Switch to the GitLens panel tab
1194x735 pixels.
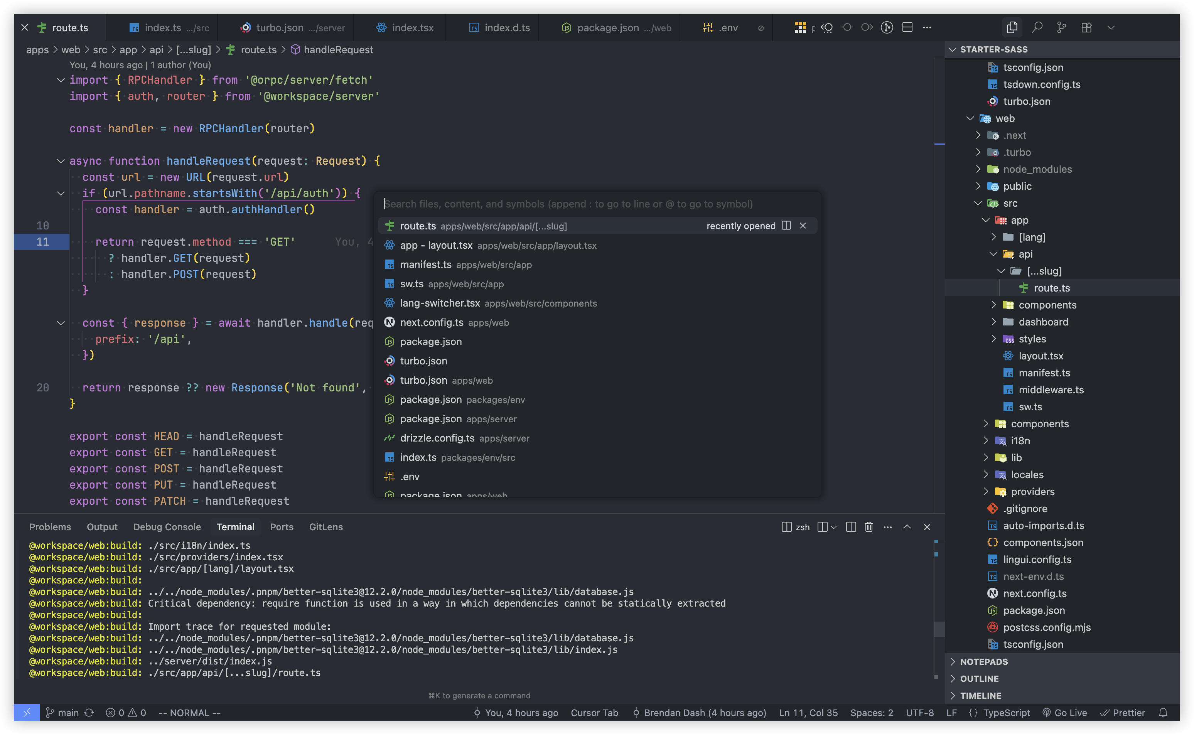click(x=326, y=527)
